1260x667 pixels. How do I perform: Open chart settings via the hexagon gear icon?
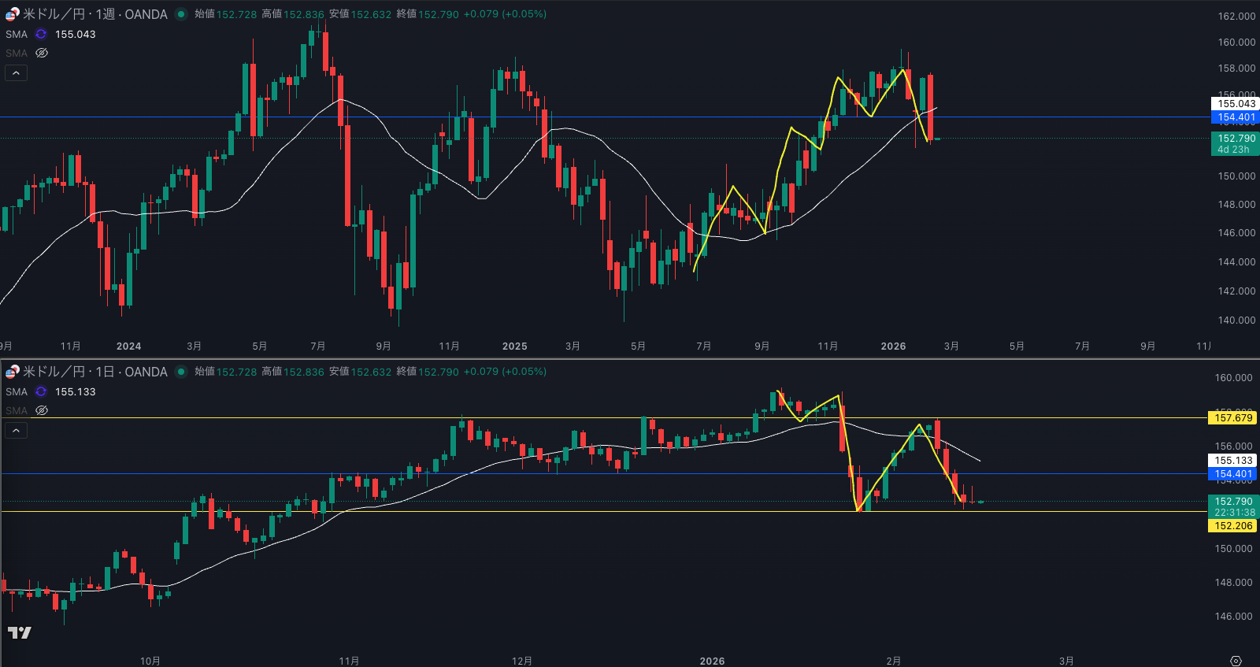point(1236,661)
